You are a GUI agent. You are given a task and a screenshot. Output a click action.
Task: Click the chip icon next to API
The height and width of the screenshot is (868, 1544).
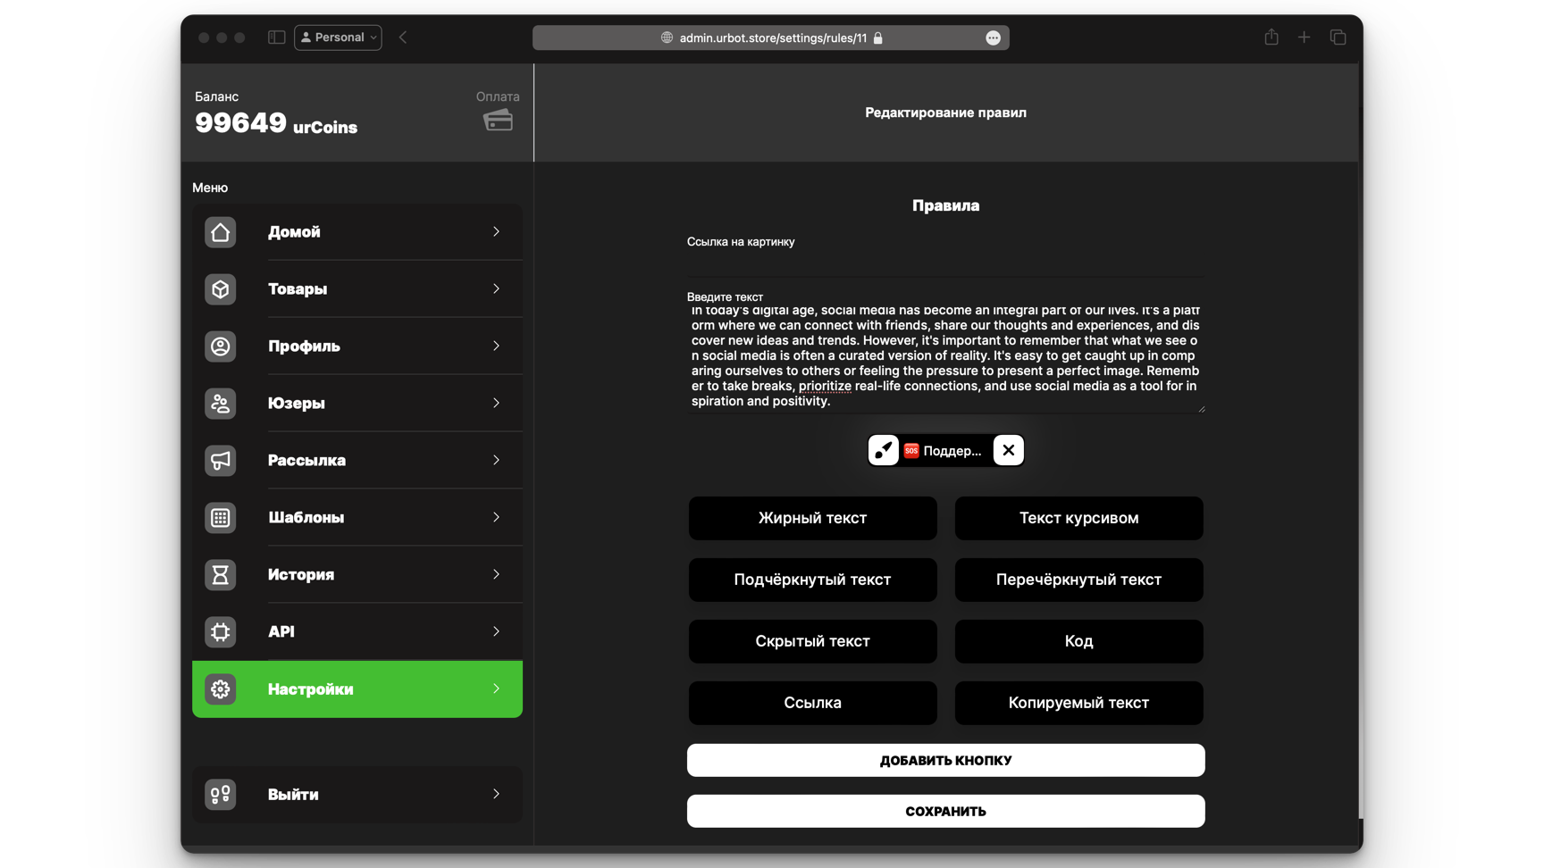click(220, 632)
